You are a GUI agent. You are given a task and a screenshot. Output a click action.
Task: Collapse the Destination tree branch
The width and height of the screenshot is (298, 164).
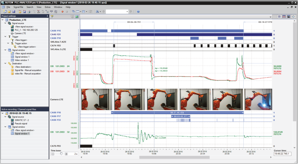[x=6, y=64]
